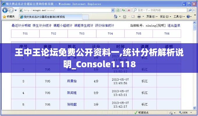Click 705 in 陈奕暄's row

47,93
